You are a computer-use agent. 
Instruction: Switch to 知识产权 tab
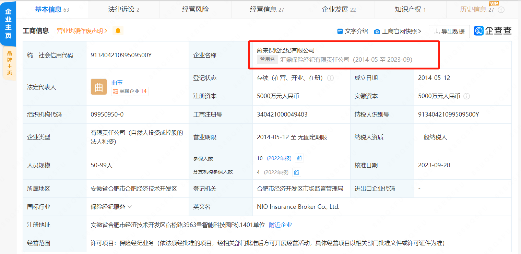click(x=410, y=10)
